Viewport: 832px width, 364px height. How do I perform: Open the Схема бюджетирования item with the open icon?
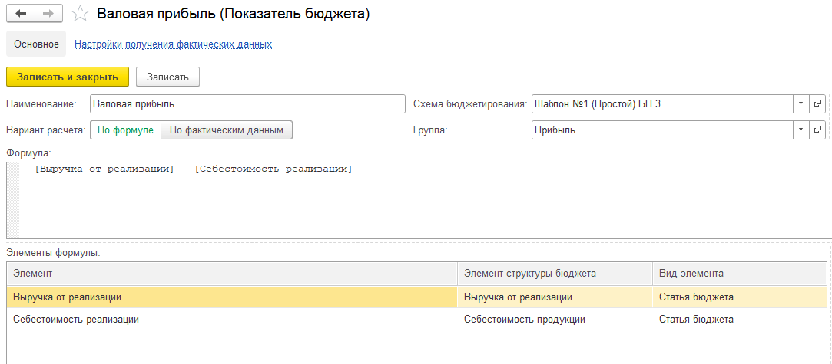tap(817, 103)
